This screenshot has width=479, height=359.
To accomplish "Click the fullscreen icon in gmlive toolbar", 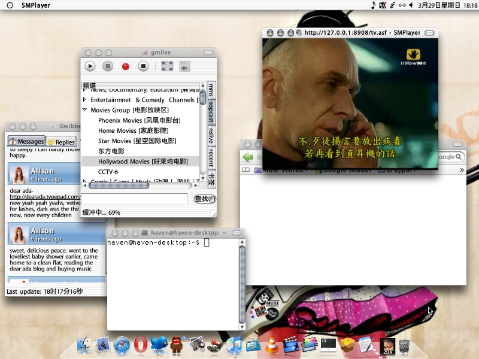I will pos(167,66).
